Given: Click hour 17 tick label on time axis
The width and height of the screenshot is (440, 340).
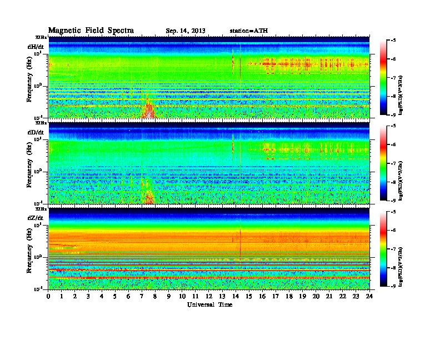Looking at the screenshot, I should click(276, 297).
